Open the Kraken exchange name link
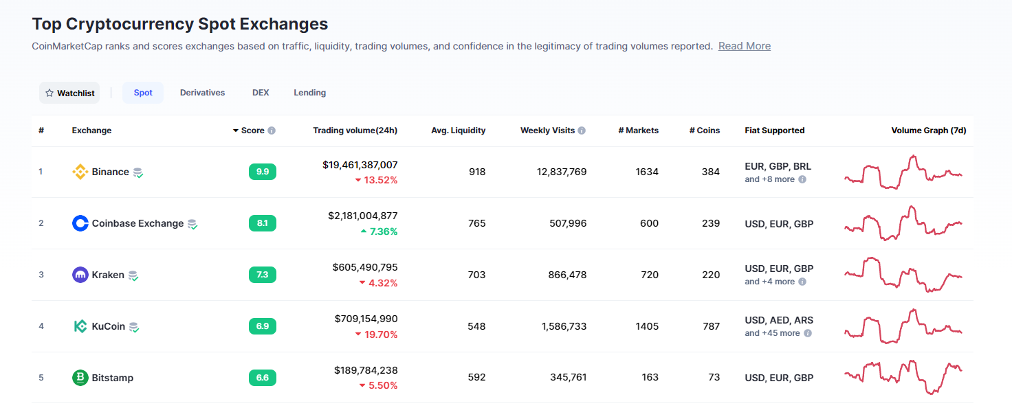Viewport: 1012px width, 408px height. [108, 275]
